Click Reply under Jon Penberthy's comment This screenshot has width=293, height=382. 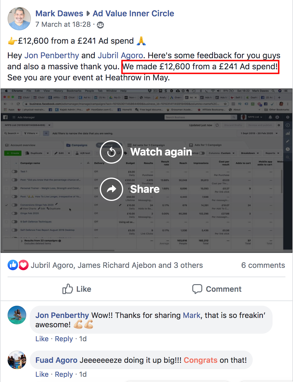(x=64, y=339)
